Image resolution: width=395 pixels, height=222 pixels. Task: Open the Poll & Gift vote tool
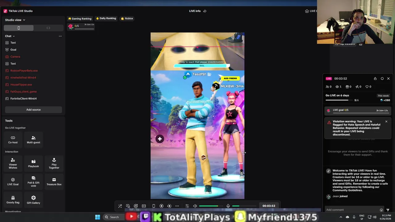pyautogui.click(x=33, y=182)
